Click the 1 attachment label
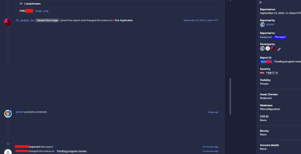Image resolution: width=301 pixels, height=154 pixels. [32, 4]
